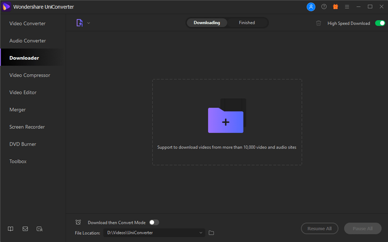Open the hamburger menu icon

(x=347, y=7)
